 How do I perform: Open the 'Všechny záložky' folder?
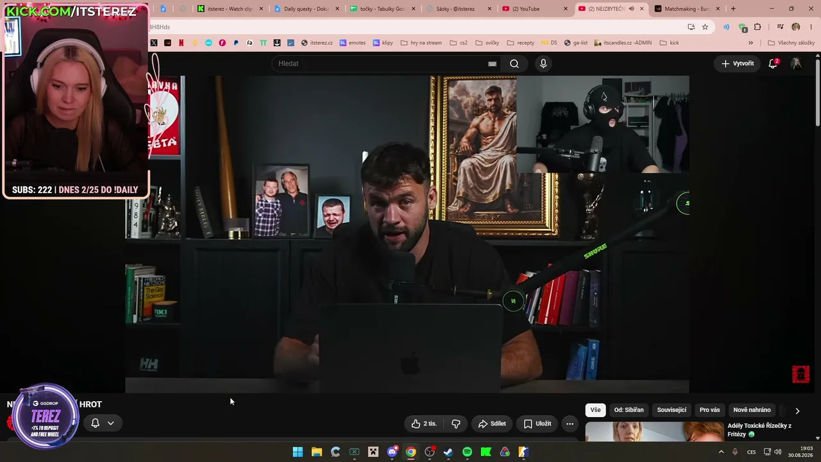(791, 43)
